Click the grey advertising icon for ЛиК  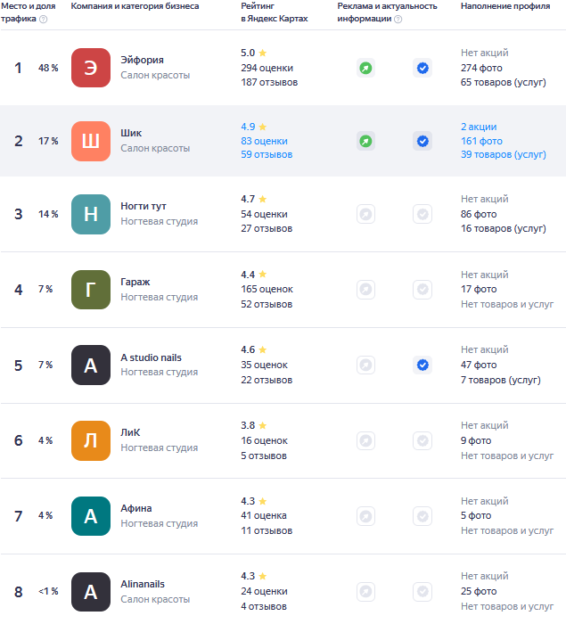coord(365,440)
